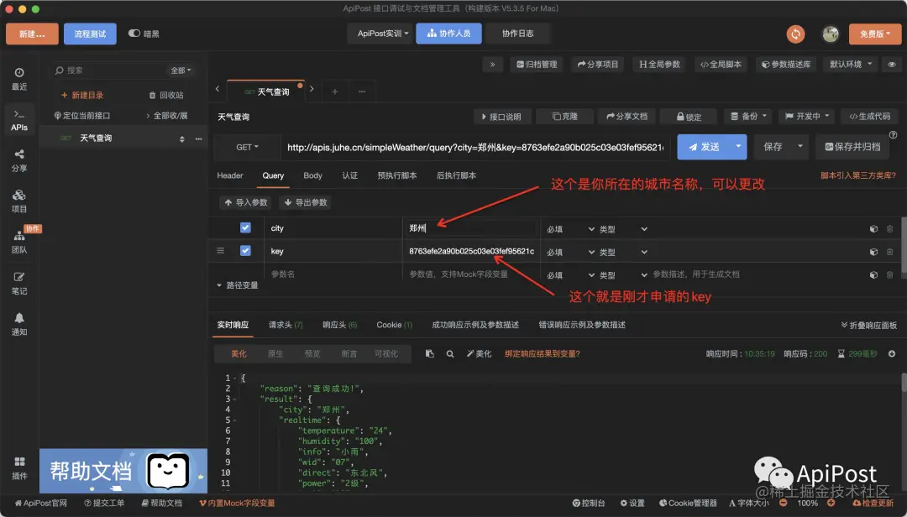This screenshot has width=907, height=517.
Task: Click the 搜索 search field in sidebar
Action: click(110, 70)
